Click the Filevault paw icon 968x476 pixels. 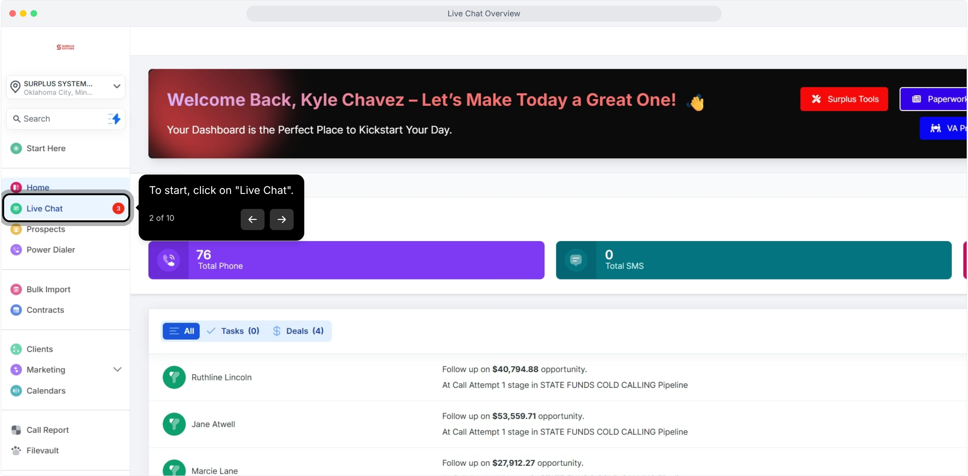[x=16, y=450]
